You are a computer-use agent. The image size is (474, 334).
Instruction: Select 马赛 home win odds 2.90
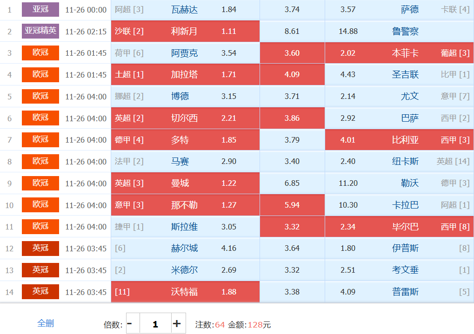[185, 162]
